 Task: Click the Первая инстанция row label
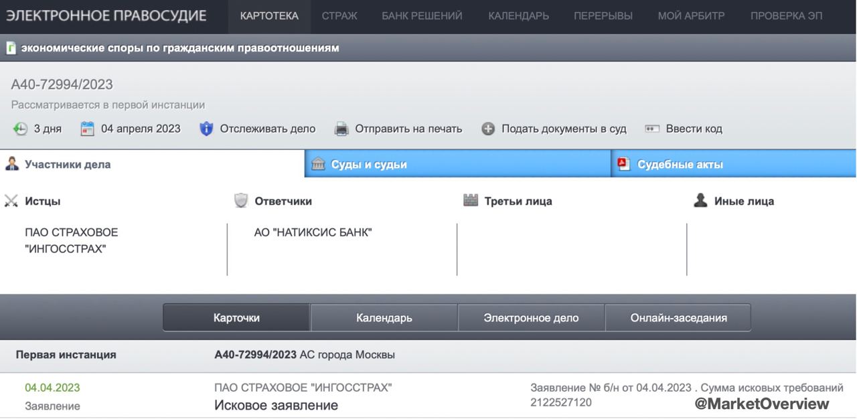pyautogui.click(x=66, y=355)
